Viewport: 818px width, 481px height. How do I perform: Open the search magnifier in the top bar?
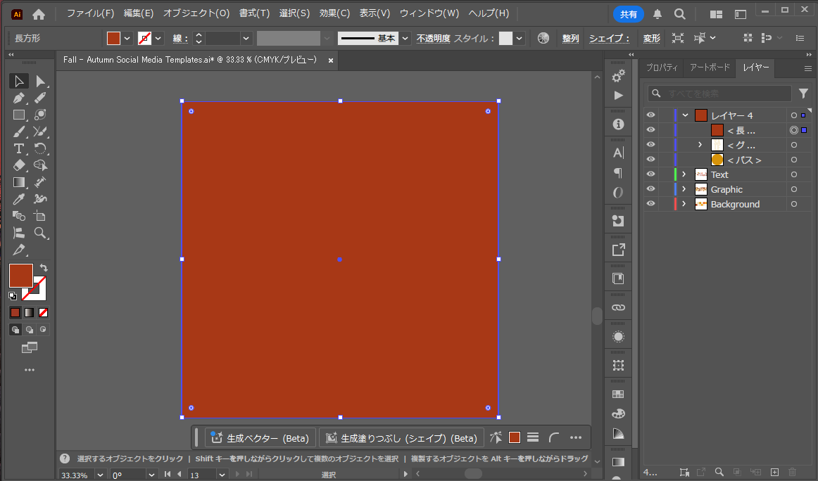pos(680,14)
